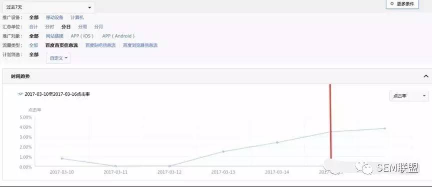Open the 过去7天 date range dropdown
The width and height of the screenshot is (432, 187).
click(48, 7)
